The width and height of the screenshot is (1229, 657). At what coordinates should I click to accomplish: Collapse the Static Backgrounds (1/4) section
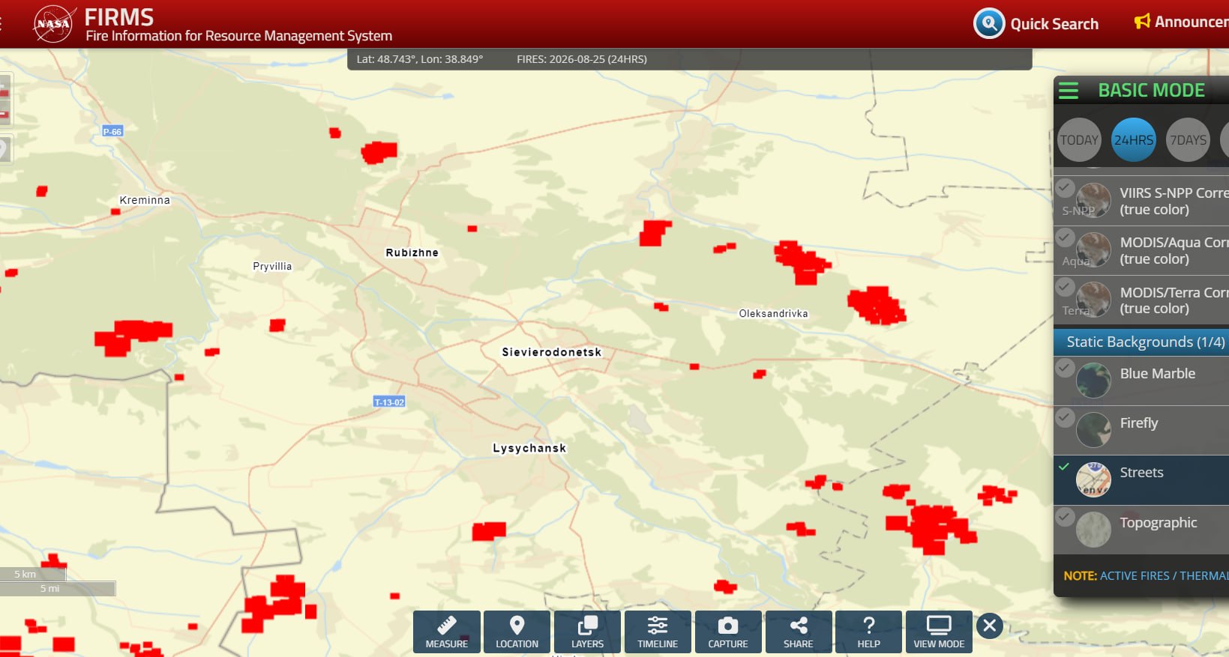pos(1141,342)
